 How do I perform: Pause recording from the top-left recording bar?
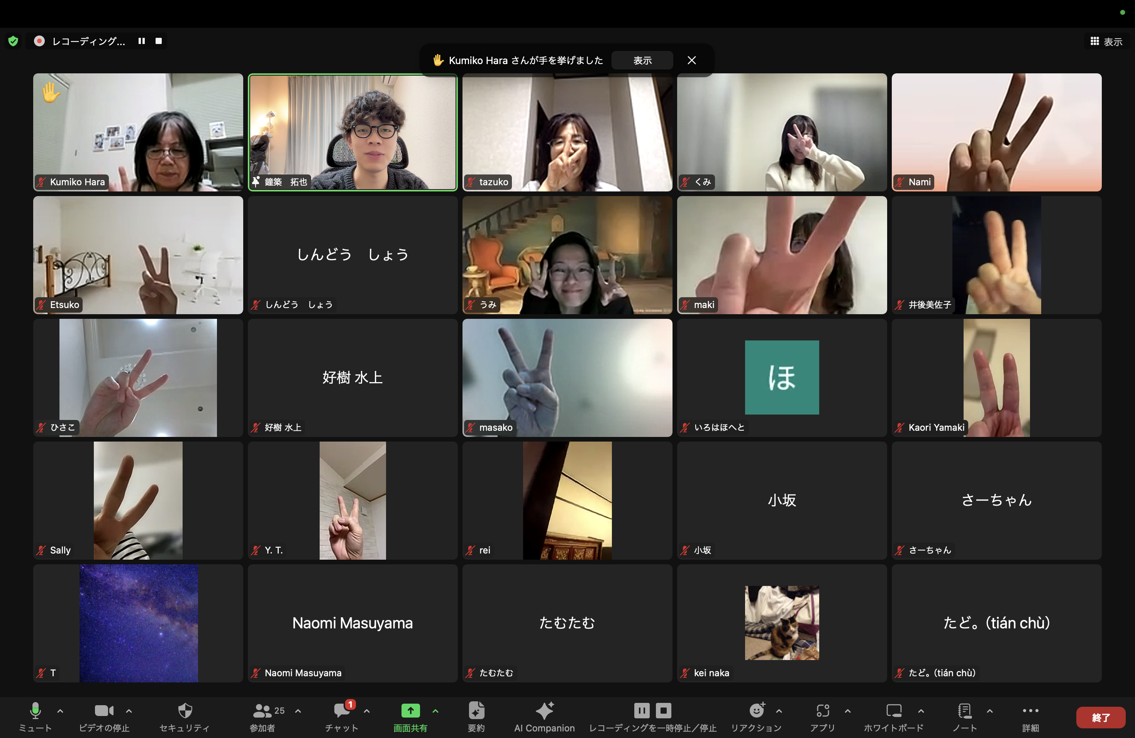tap(142, 41)
